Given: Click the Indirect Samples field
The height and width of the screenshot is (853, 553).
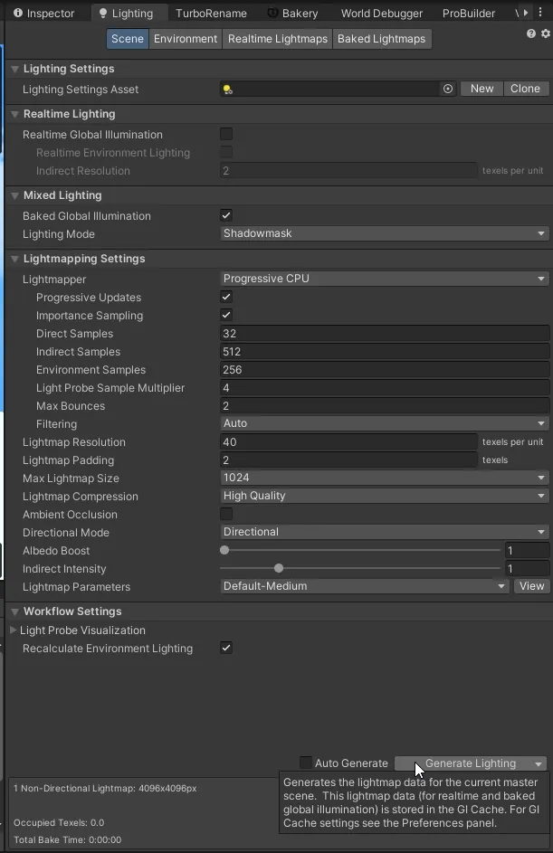Looking at the screenshot, I should coord(385,352).
